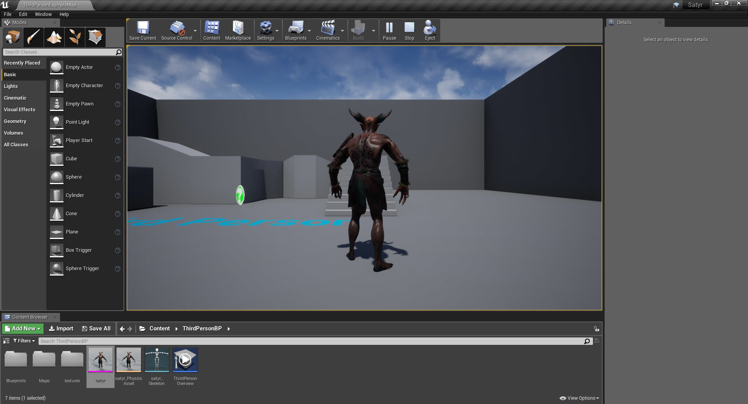Screen dimensions: 748x404
Task: Close the Details panel tab
Action: [x=659, y=23]
